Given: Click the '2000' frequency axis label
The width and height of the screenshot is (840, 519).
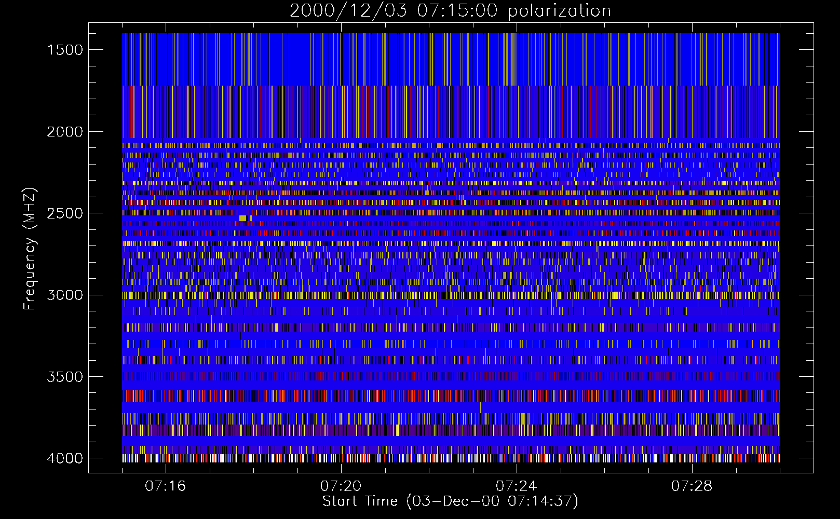Looking at the screenshot, I should pos(65,132).
